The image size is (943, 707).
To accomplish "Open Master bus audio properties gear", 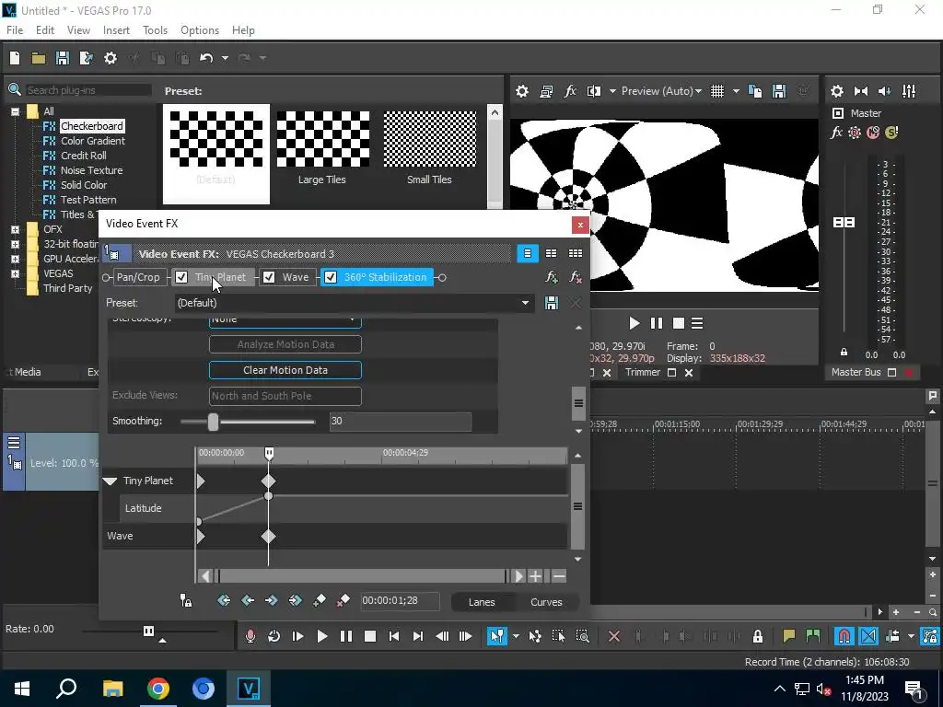I will tap(836, 91).
